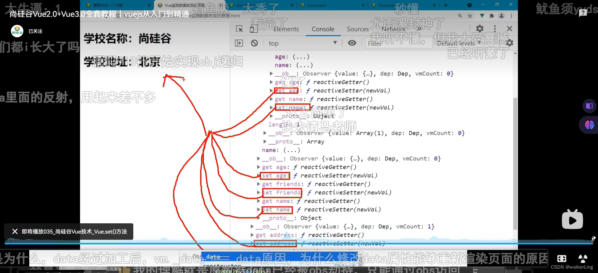
Task: Click the 学校地址 line on the page
Action: tap(122, 62)
